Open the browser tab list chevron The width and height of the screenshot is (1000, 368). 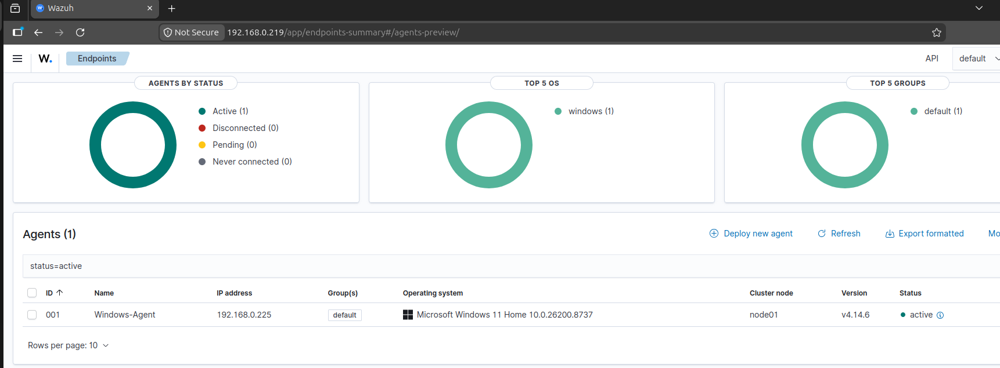pos(979,8)
